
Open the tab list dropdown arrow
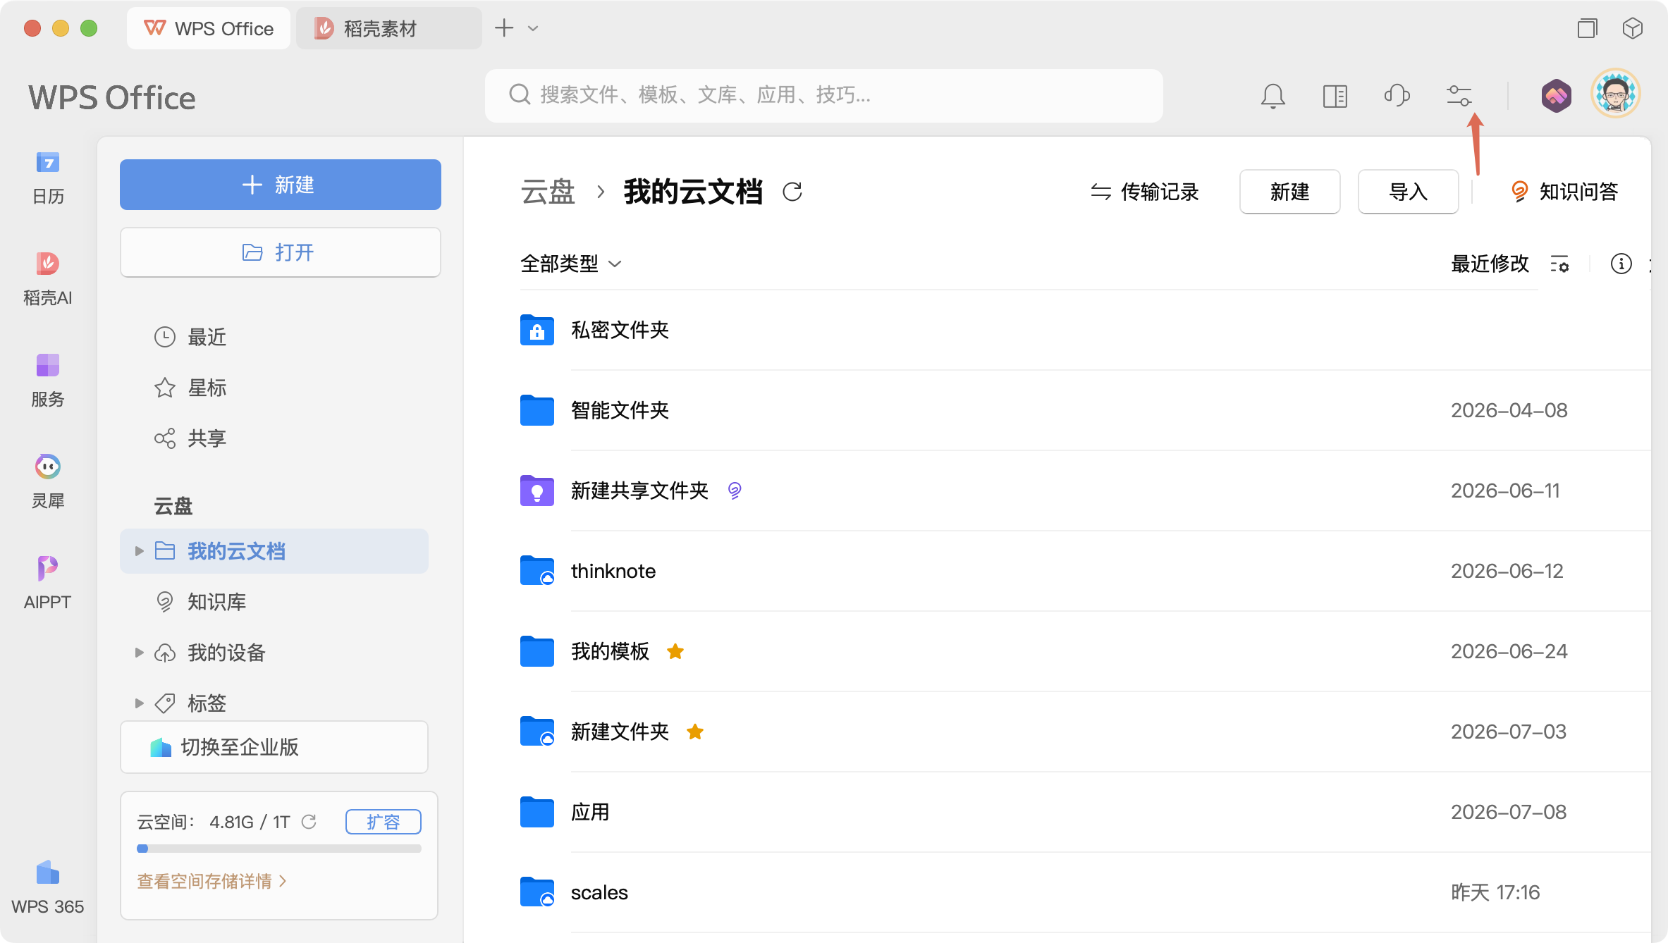pyautogui.click(x=533, y=28)
